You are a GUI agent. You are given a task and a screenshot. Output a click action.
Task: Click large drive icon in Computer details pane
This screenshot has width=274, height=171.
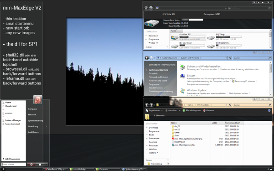coord(152,23)
